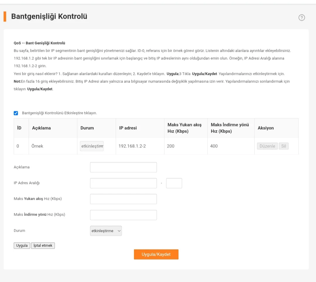
Task: Click the IP Adres Aralığı start field
Action: click(x=123, y=183)
